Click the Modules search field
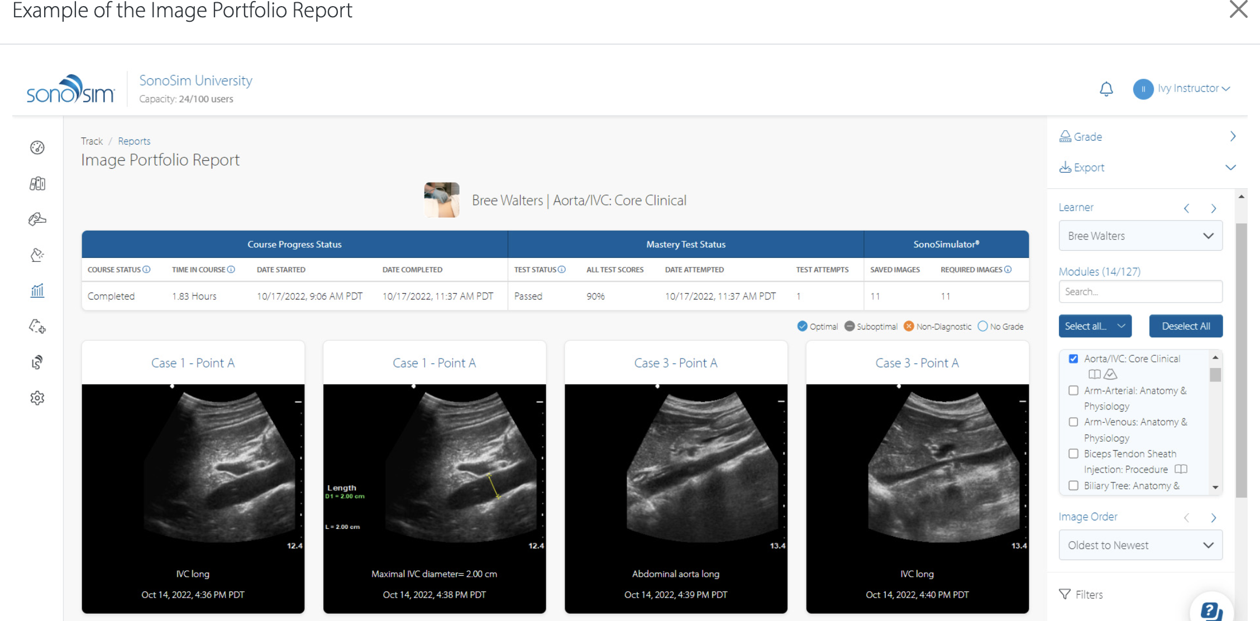The height and width of the screenshot is (621, 1260). (x=1140, y=292)
